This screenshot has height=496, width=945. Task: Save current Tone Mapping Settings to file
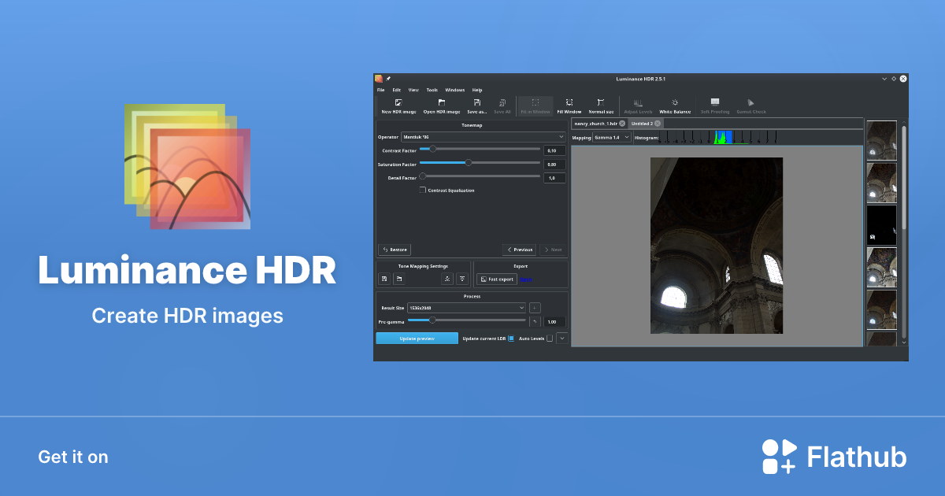(384, 279)
